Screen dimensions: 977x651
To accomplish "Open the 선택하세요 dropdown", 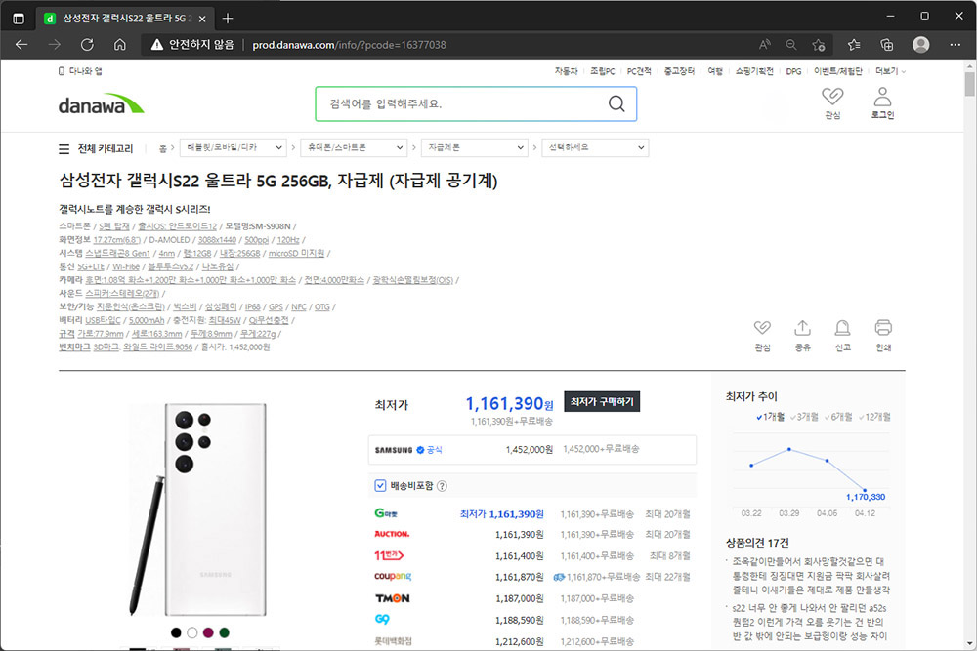I will [595, 148].
